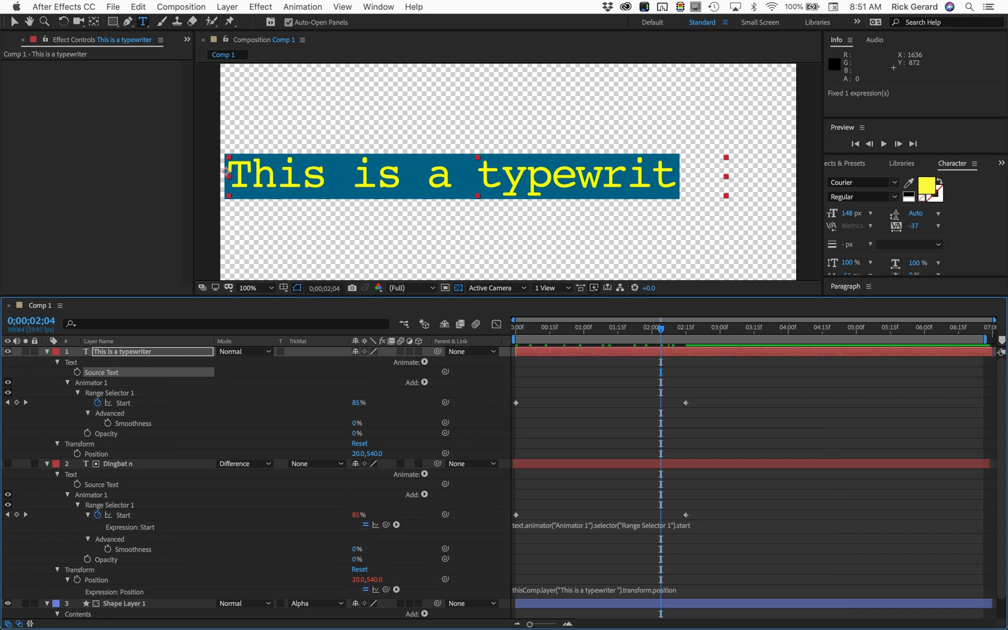Click the reset exposure icon

point(635,288)
